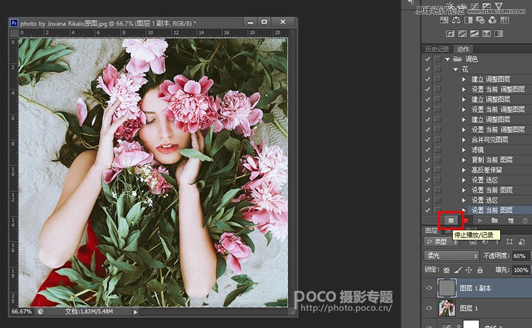532x328 pixels.
Task: Create a new action set folder
Action: click(495, 220)
